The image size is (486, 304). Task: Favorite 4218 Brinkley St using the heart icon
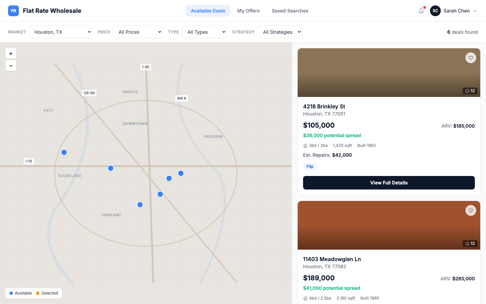(x=470, y=57)
